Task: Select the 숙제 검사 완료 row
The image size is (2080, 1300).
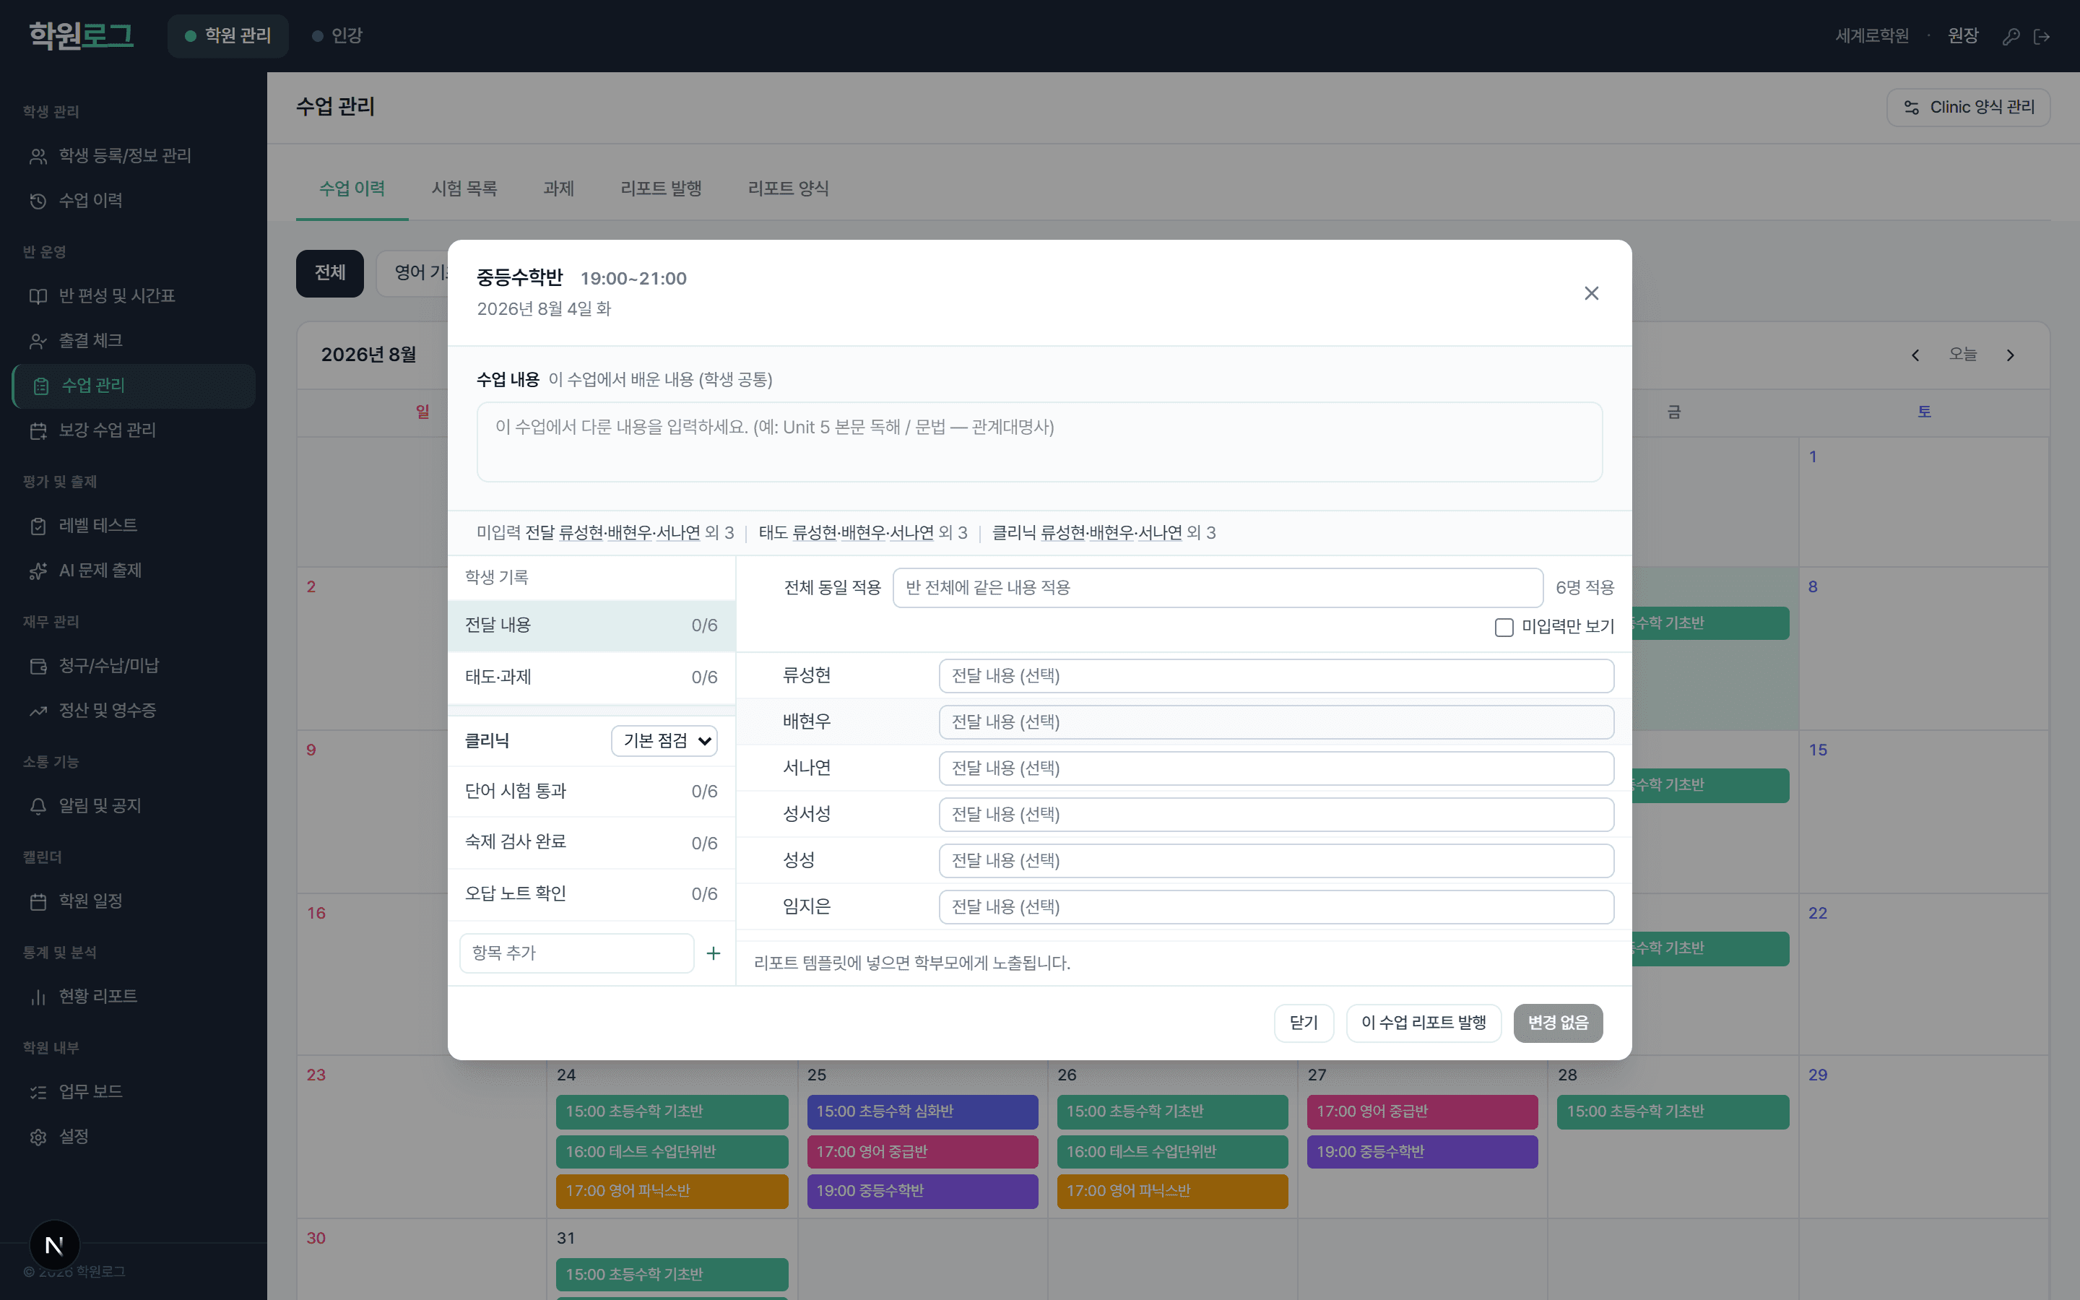Action: 591,843
